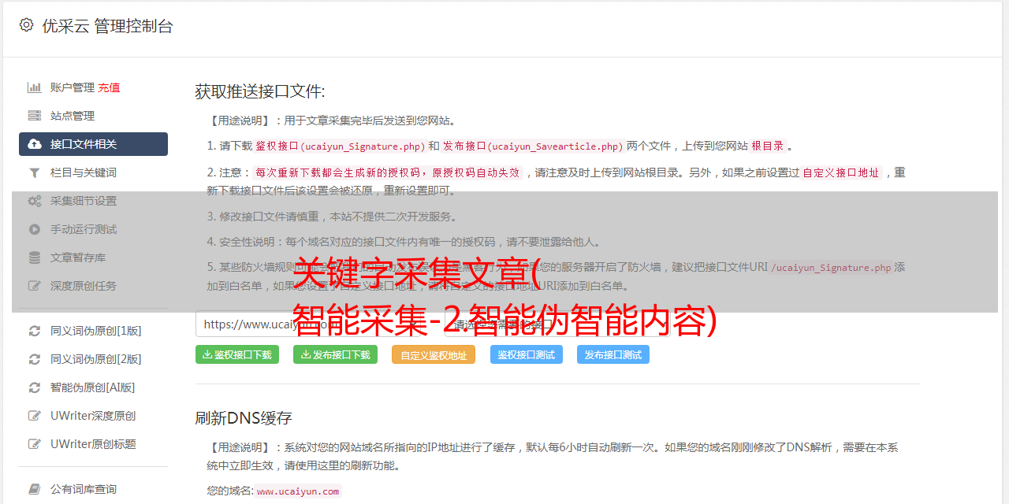Screen dimensions: 1009x504
Task: Click the book icon for 公有词库查询
Action: [35, 489]
